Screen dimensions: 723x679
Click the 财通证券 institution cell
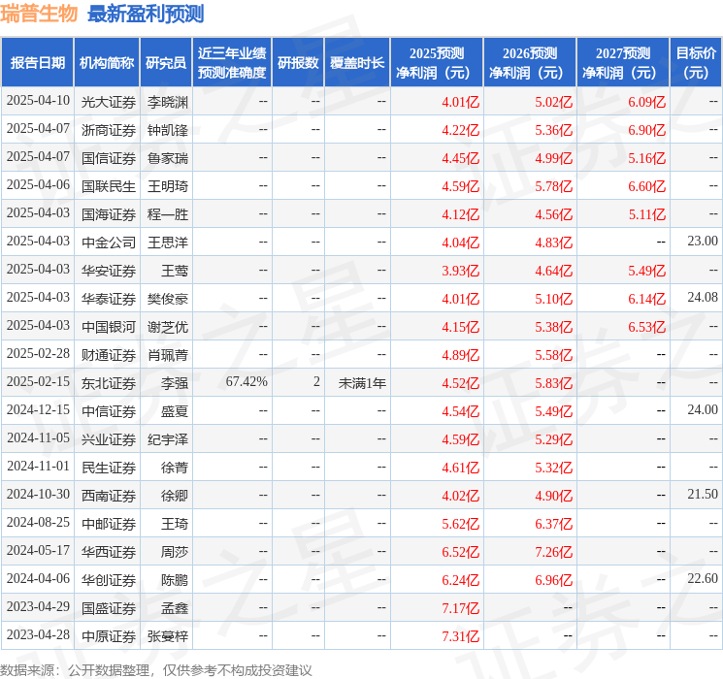(x=109, y=355)
